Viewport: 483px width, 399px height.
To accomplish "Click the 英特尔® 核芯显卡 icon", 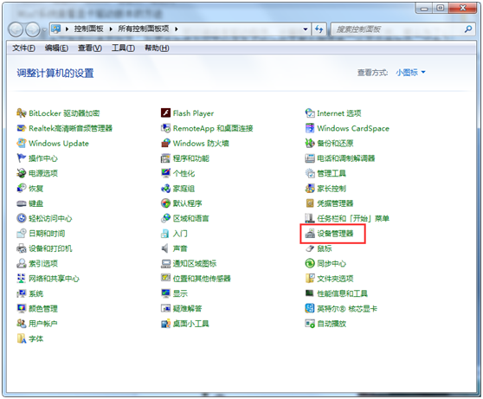I will (x=310, y=308).
